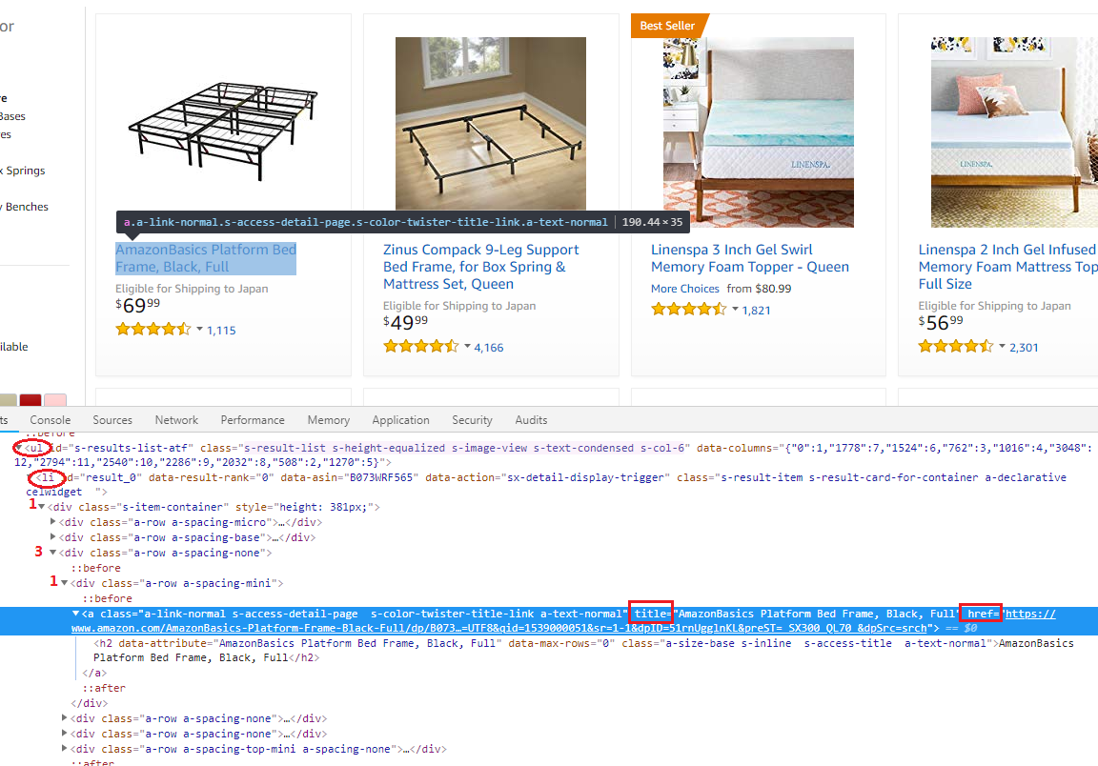Viewport: 1098px width, 766px height.
Task: Open the Security tab
Action: [472, 420]
